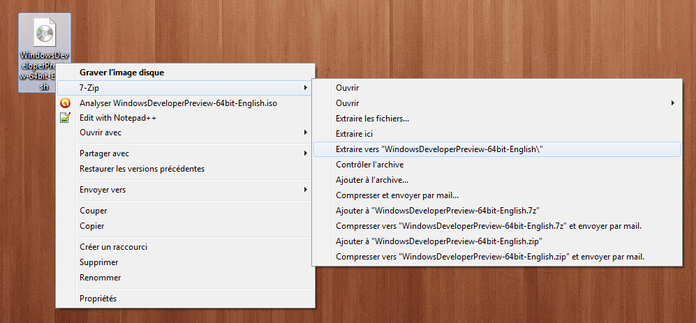This screenshot has width=696, height=323.
Task: Expand the Partager avec arrow
Action: 305,153
